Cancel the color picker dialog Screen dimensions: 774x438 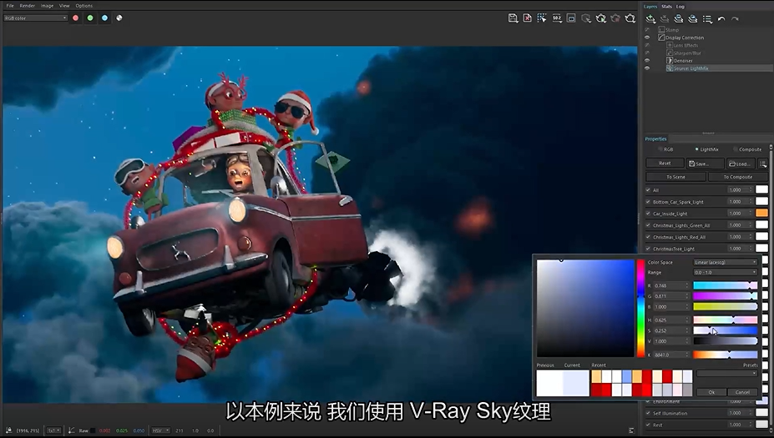(x=742, y=392)
